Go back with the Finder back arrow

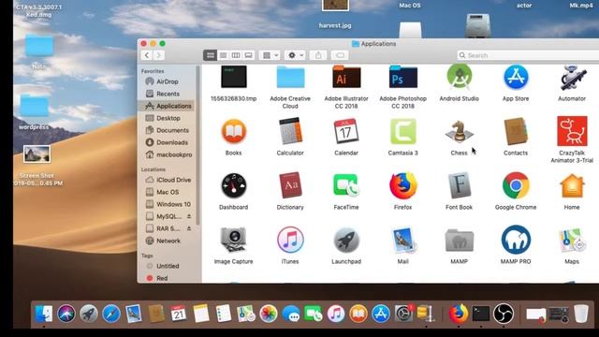point(147,55)
